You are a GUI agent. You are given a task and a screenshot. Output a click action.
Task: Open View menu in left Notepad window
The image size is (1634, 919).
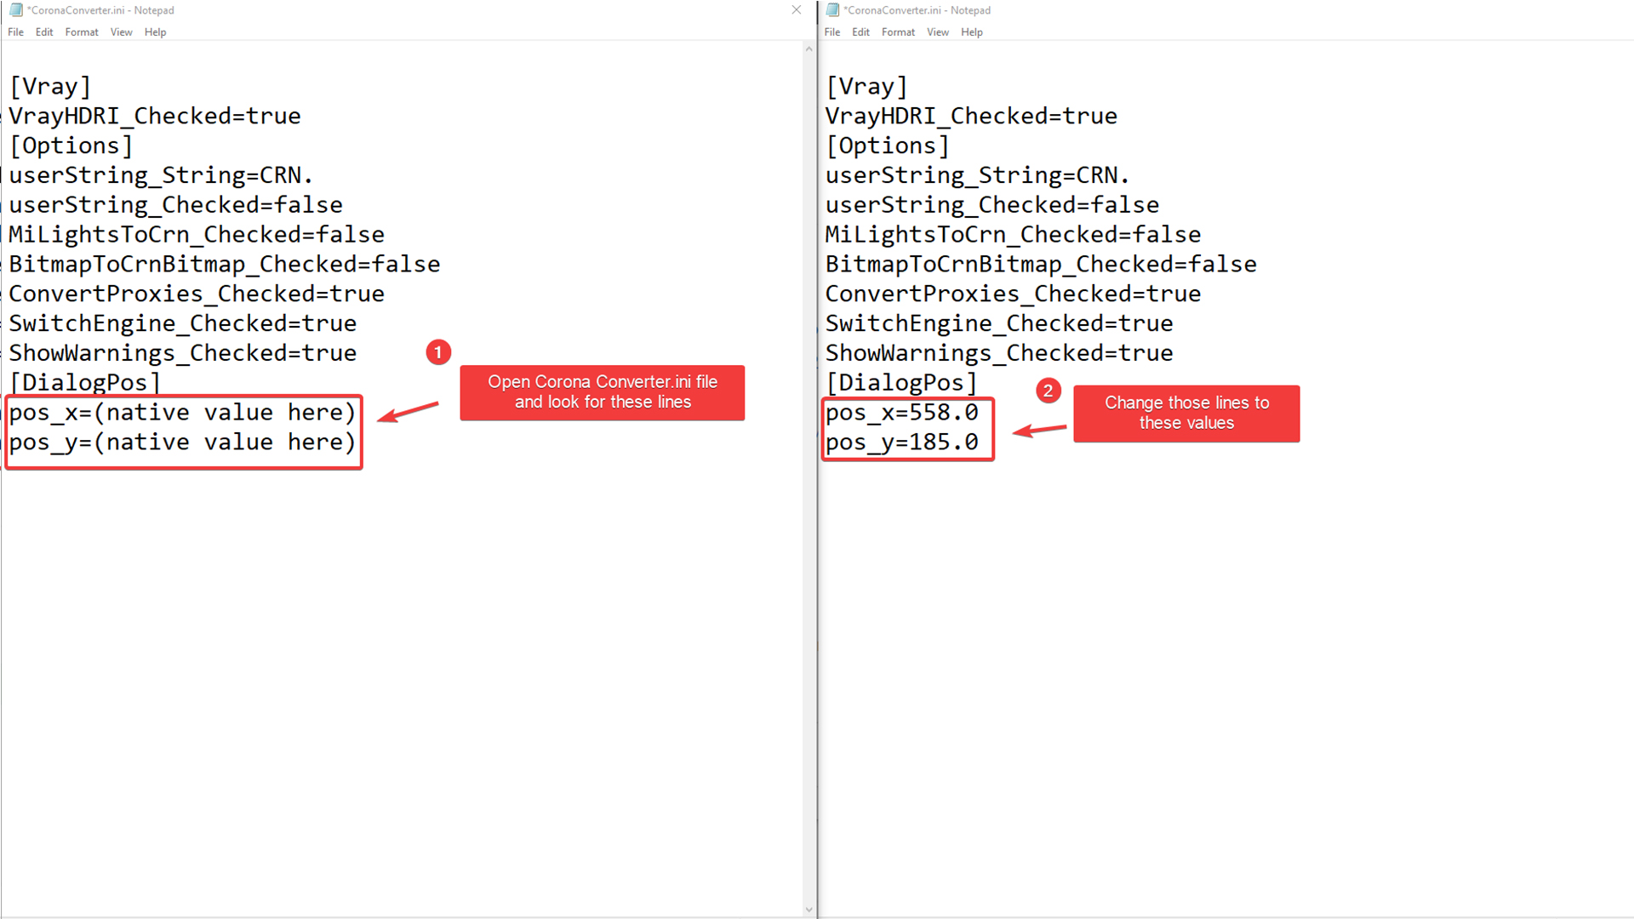(121, 32)
